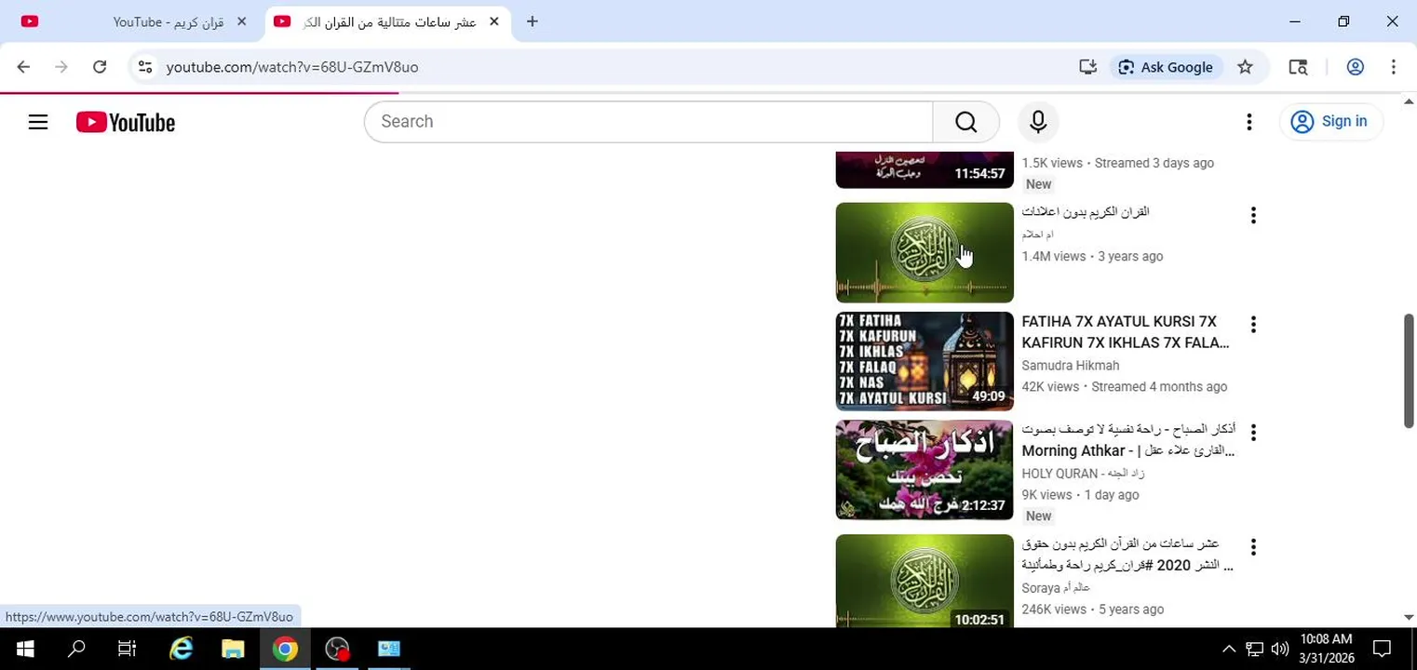Visit Samudra Hikmah channel
The image size is (1417, 670).
(x=1071, y=366)
